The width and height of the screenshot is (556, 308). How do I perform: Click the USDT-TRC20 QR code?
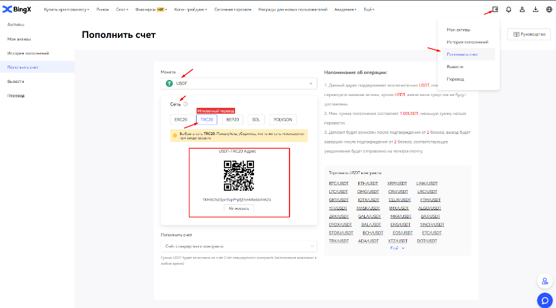[x=239, y=176]
